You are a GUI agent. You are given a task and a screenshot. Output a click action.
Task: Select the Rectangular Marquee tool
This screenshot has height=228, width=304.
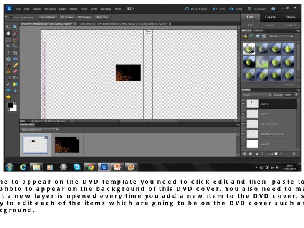tap(8, 40)
